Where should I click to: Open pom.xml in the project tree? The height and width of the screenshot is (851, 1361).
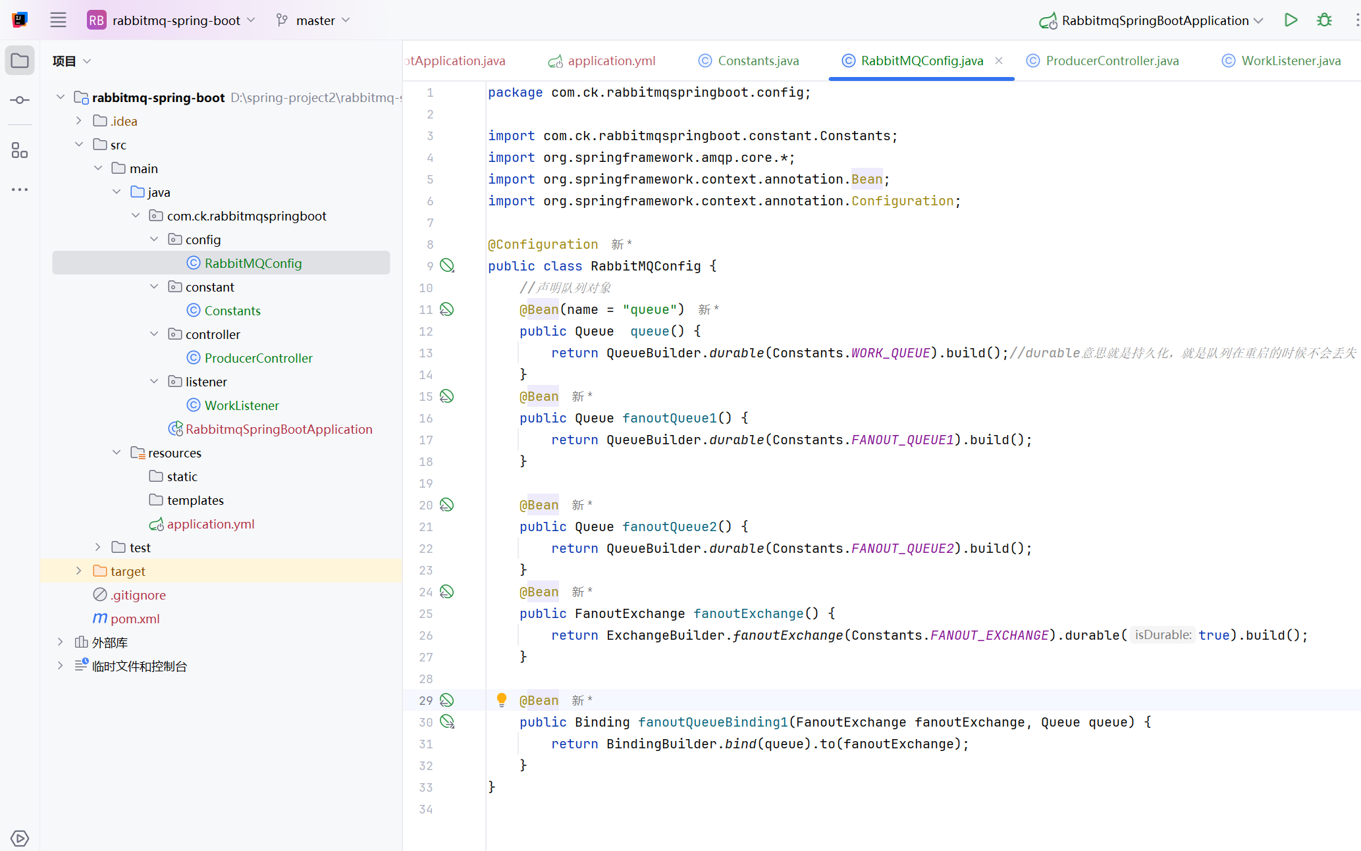click(x=134, y=619)
